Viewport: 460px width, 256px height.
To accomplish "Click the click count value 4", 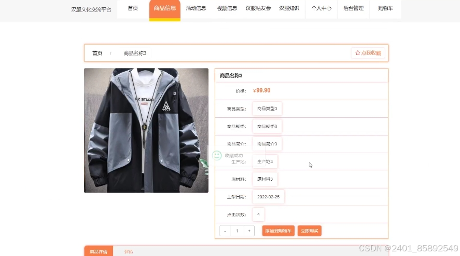I will tap(258, 214).
